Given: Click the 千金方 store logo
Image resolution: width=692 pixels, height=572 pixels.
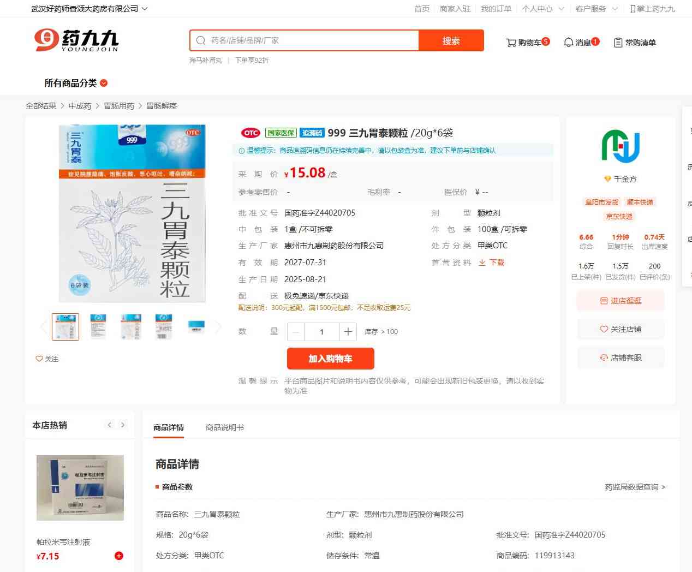Looking at the screenshot, I should [621, 146].
